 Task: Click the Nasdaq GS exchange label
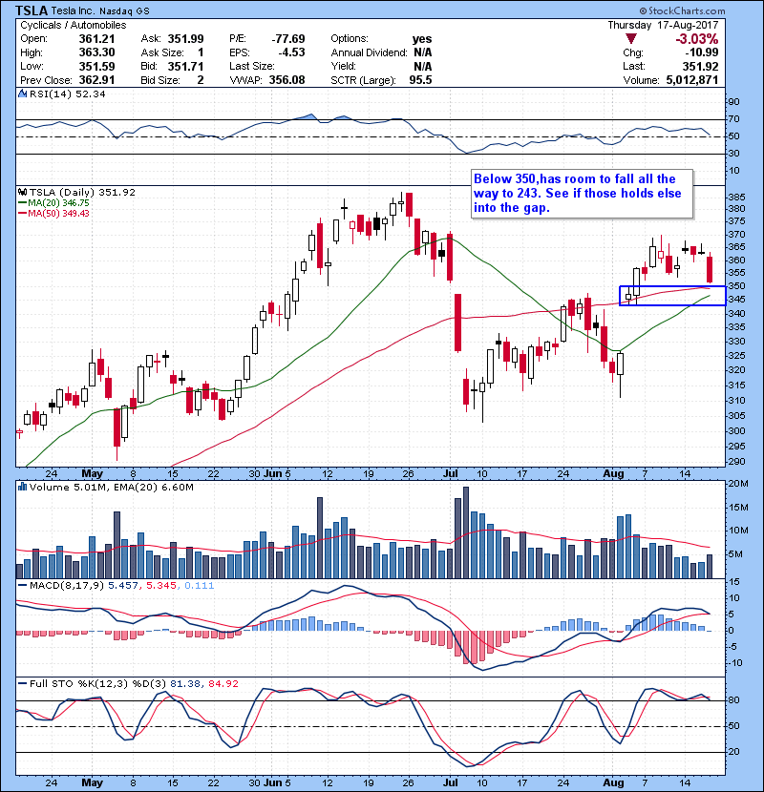click(124, 11)
